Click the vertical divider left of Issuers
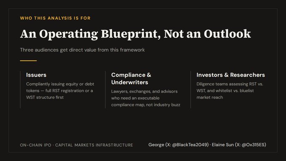The image size is (286, 161). coord(20,90)
